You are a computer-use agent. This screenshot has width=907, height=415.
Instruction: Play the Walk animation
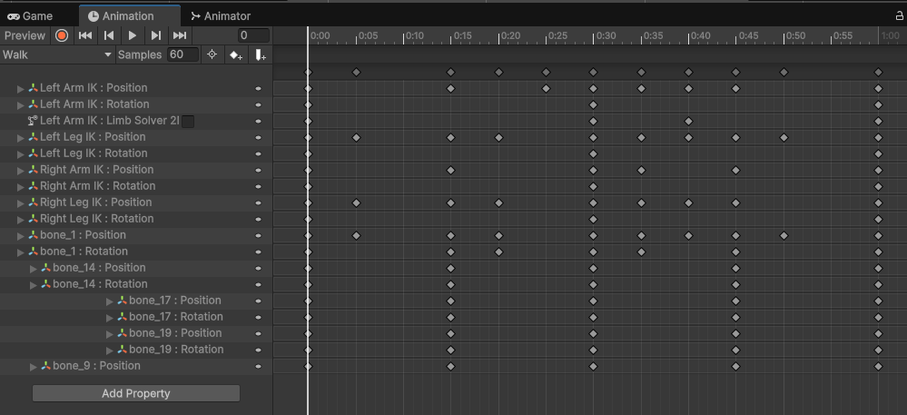133,35
